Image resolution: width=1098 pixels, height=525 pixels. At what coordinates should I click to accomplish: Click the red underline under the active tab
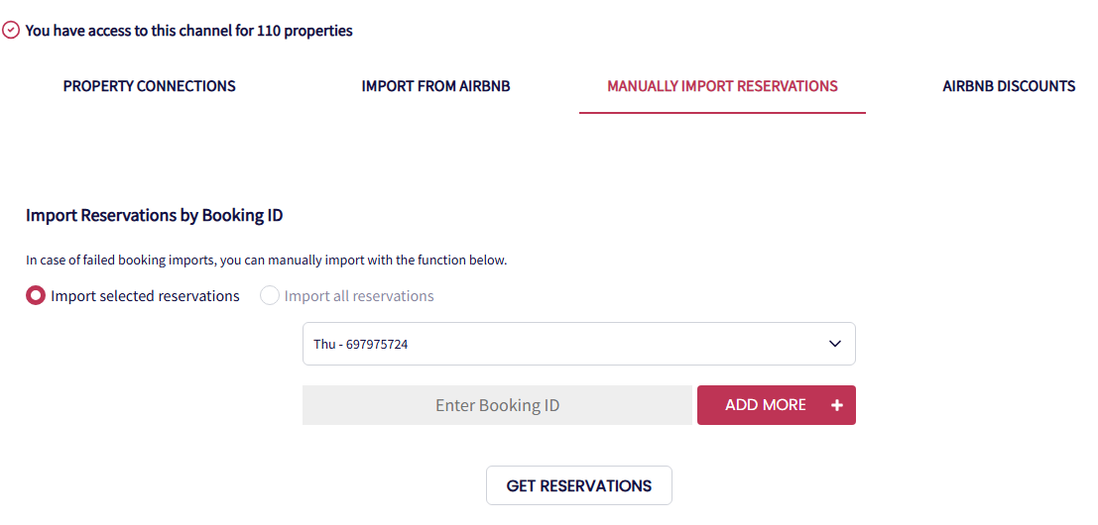pos(722,113)
